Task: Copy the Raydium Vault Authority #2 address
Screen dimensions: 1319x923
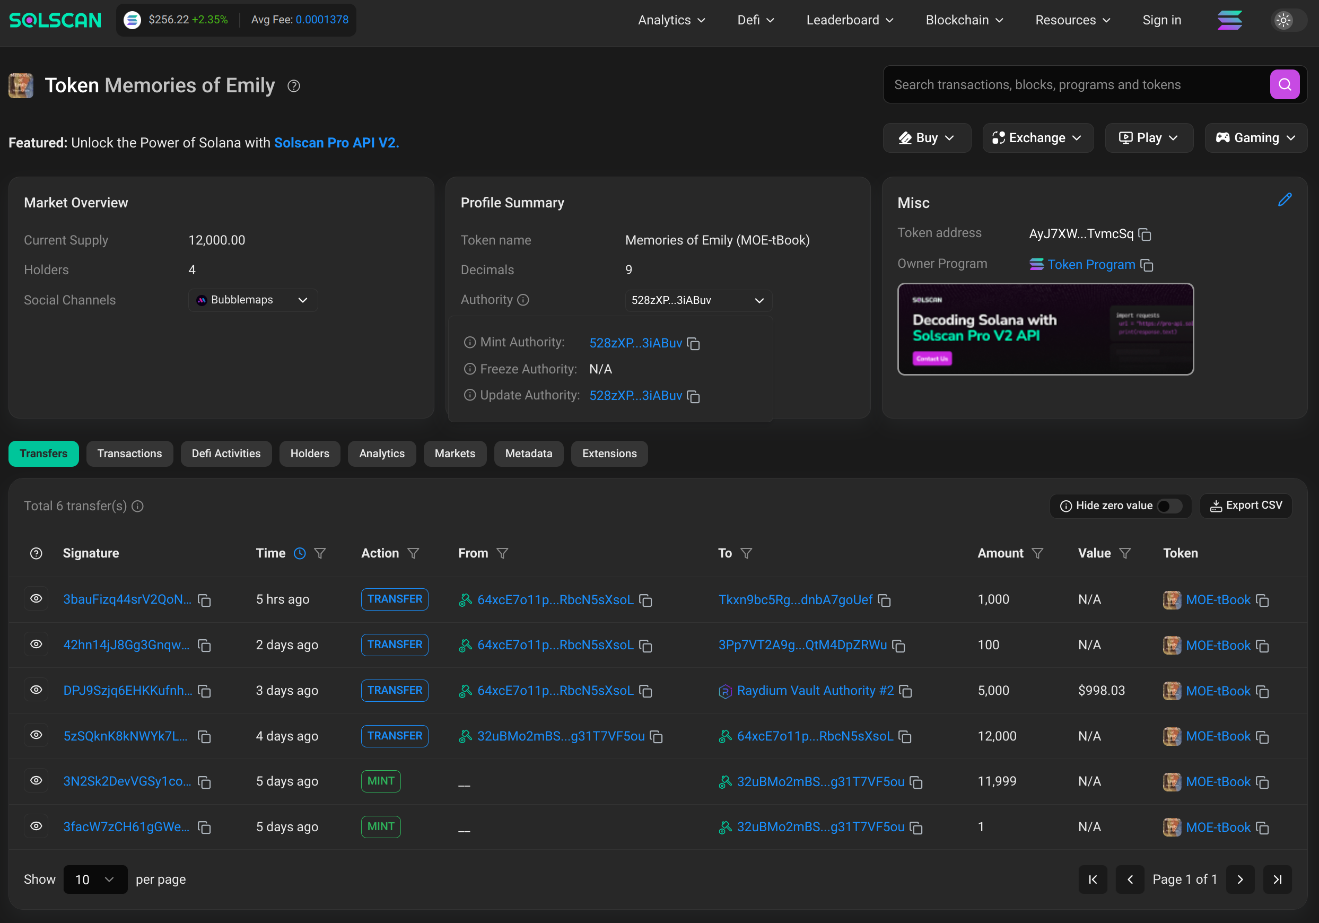Action: pyautogui.click(x=905, y=691)
